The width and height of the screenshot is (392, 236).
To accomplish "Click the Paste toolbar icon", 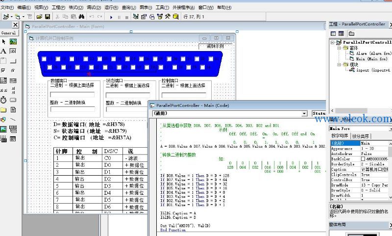I will (x=73, y=17).
